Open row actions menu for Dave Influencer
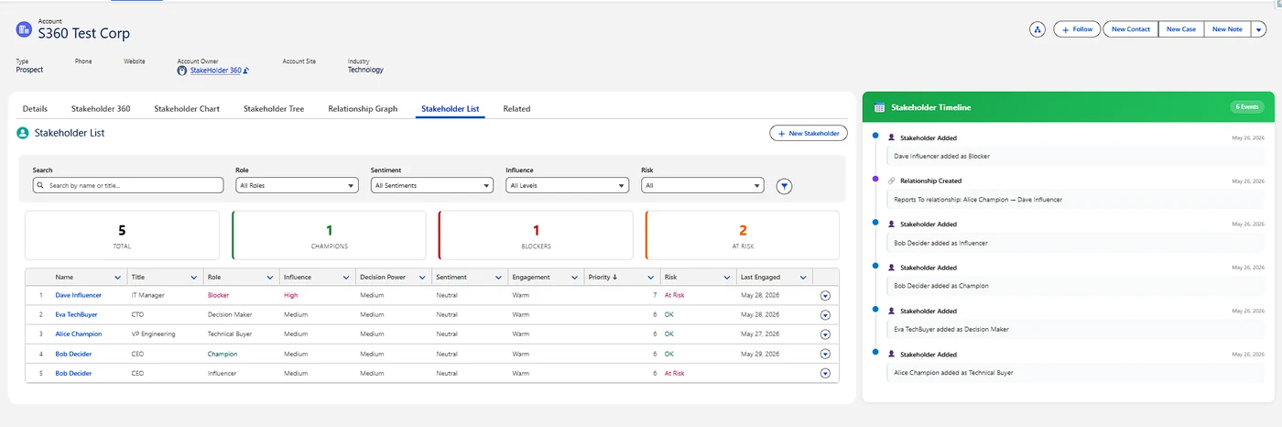The height and width of the screenshot is (427, 1282). click(825, 296)
